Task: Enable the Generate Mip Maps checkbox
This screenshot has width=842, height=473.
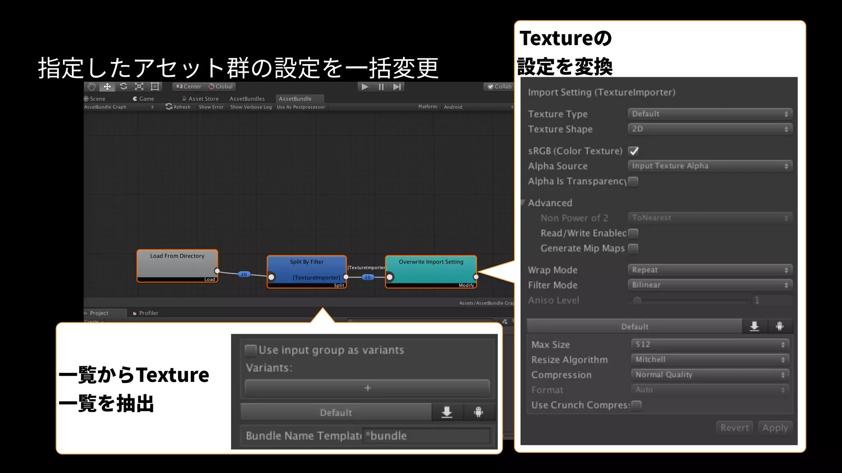Action: point(634,248)
